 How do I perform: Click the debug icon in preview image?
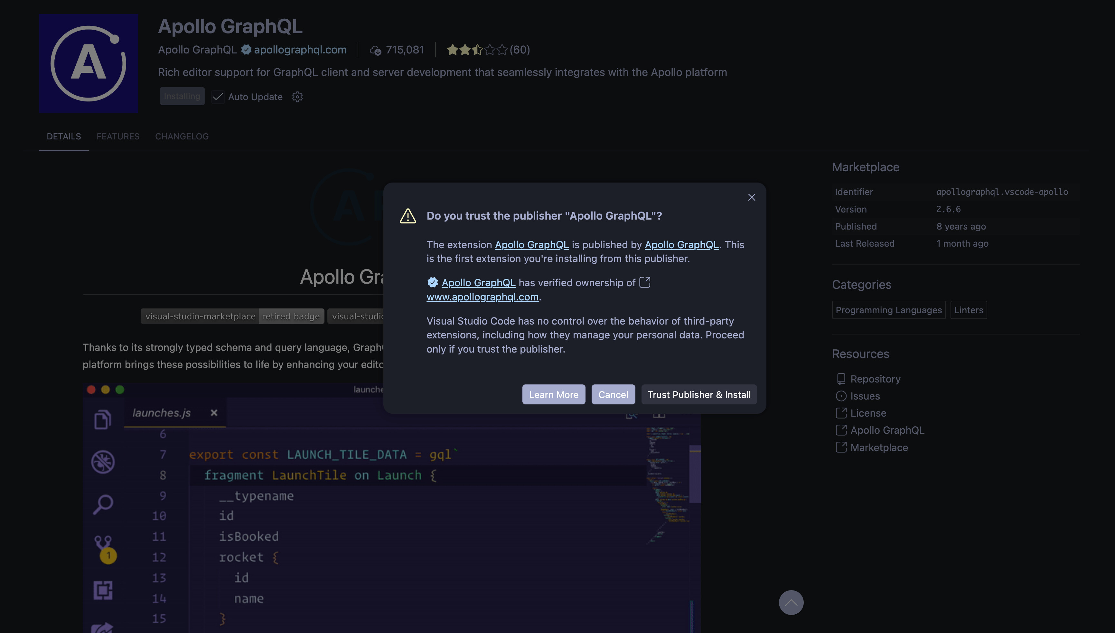coord(103,461)
